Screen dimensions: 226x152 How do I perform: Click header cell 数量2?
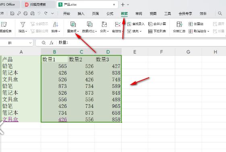[x=81, y=59]
